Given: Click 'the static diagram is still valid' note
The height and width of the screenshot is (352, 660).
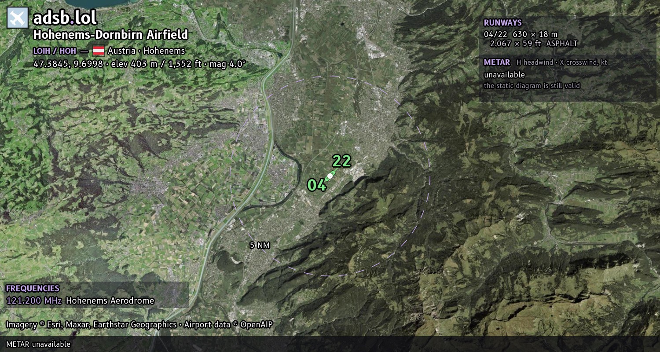Looking at the screenshot, I should [532, 86].
